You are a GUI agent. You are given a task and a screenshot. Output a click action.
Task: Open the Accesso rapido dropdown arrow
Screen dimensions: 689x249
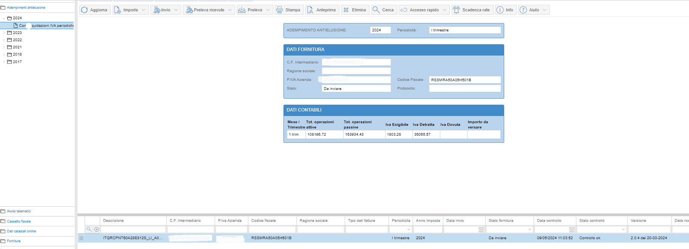[444, 10]
